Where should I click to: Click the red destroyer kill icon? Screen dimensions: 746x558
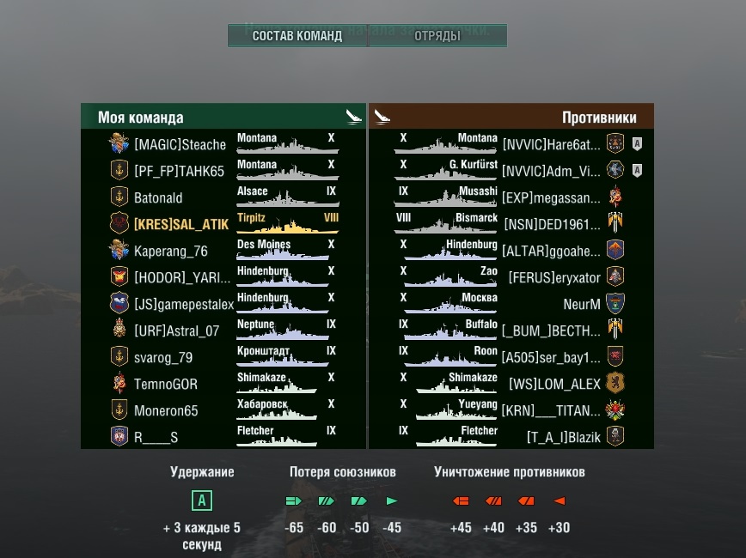pyautogui.click(x=559, y=500)
